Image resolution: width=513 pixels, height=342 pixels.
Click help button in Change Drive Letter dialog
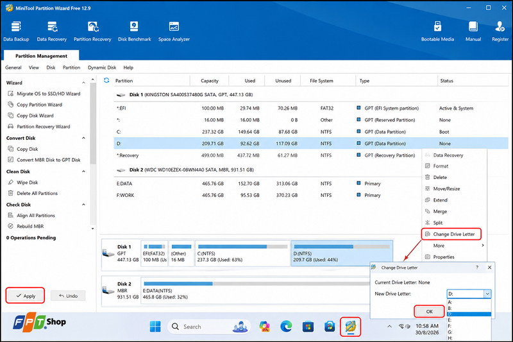tap(477, 268)
